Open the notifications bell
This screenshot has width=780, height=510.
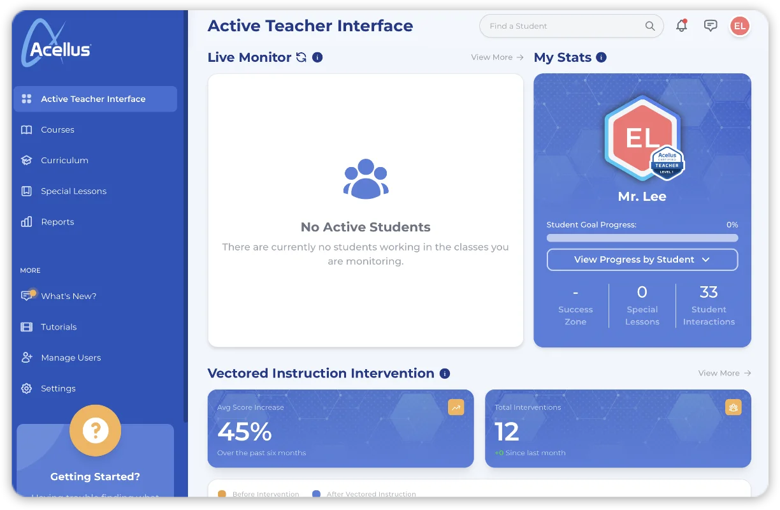[682, 25]
